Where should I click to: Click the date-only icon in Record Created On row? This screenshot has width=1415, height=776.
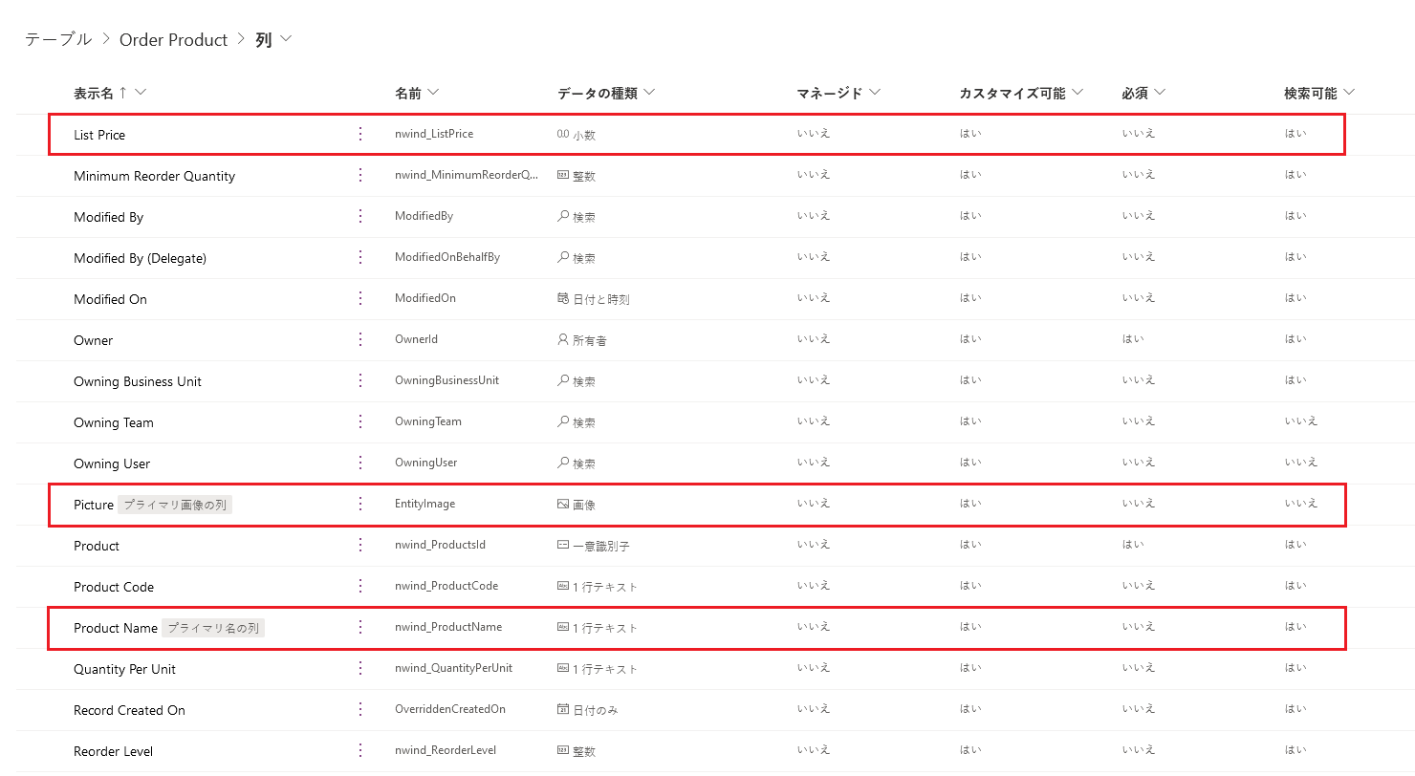[563, 709]
